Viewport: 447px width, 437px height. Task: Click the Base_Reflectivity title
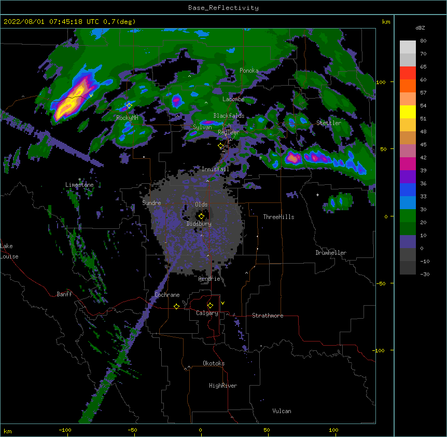[x=223, y=8]
